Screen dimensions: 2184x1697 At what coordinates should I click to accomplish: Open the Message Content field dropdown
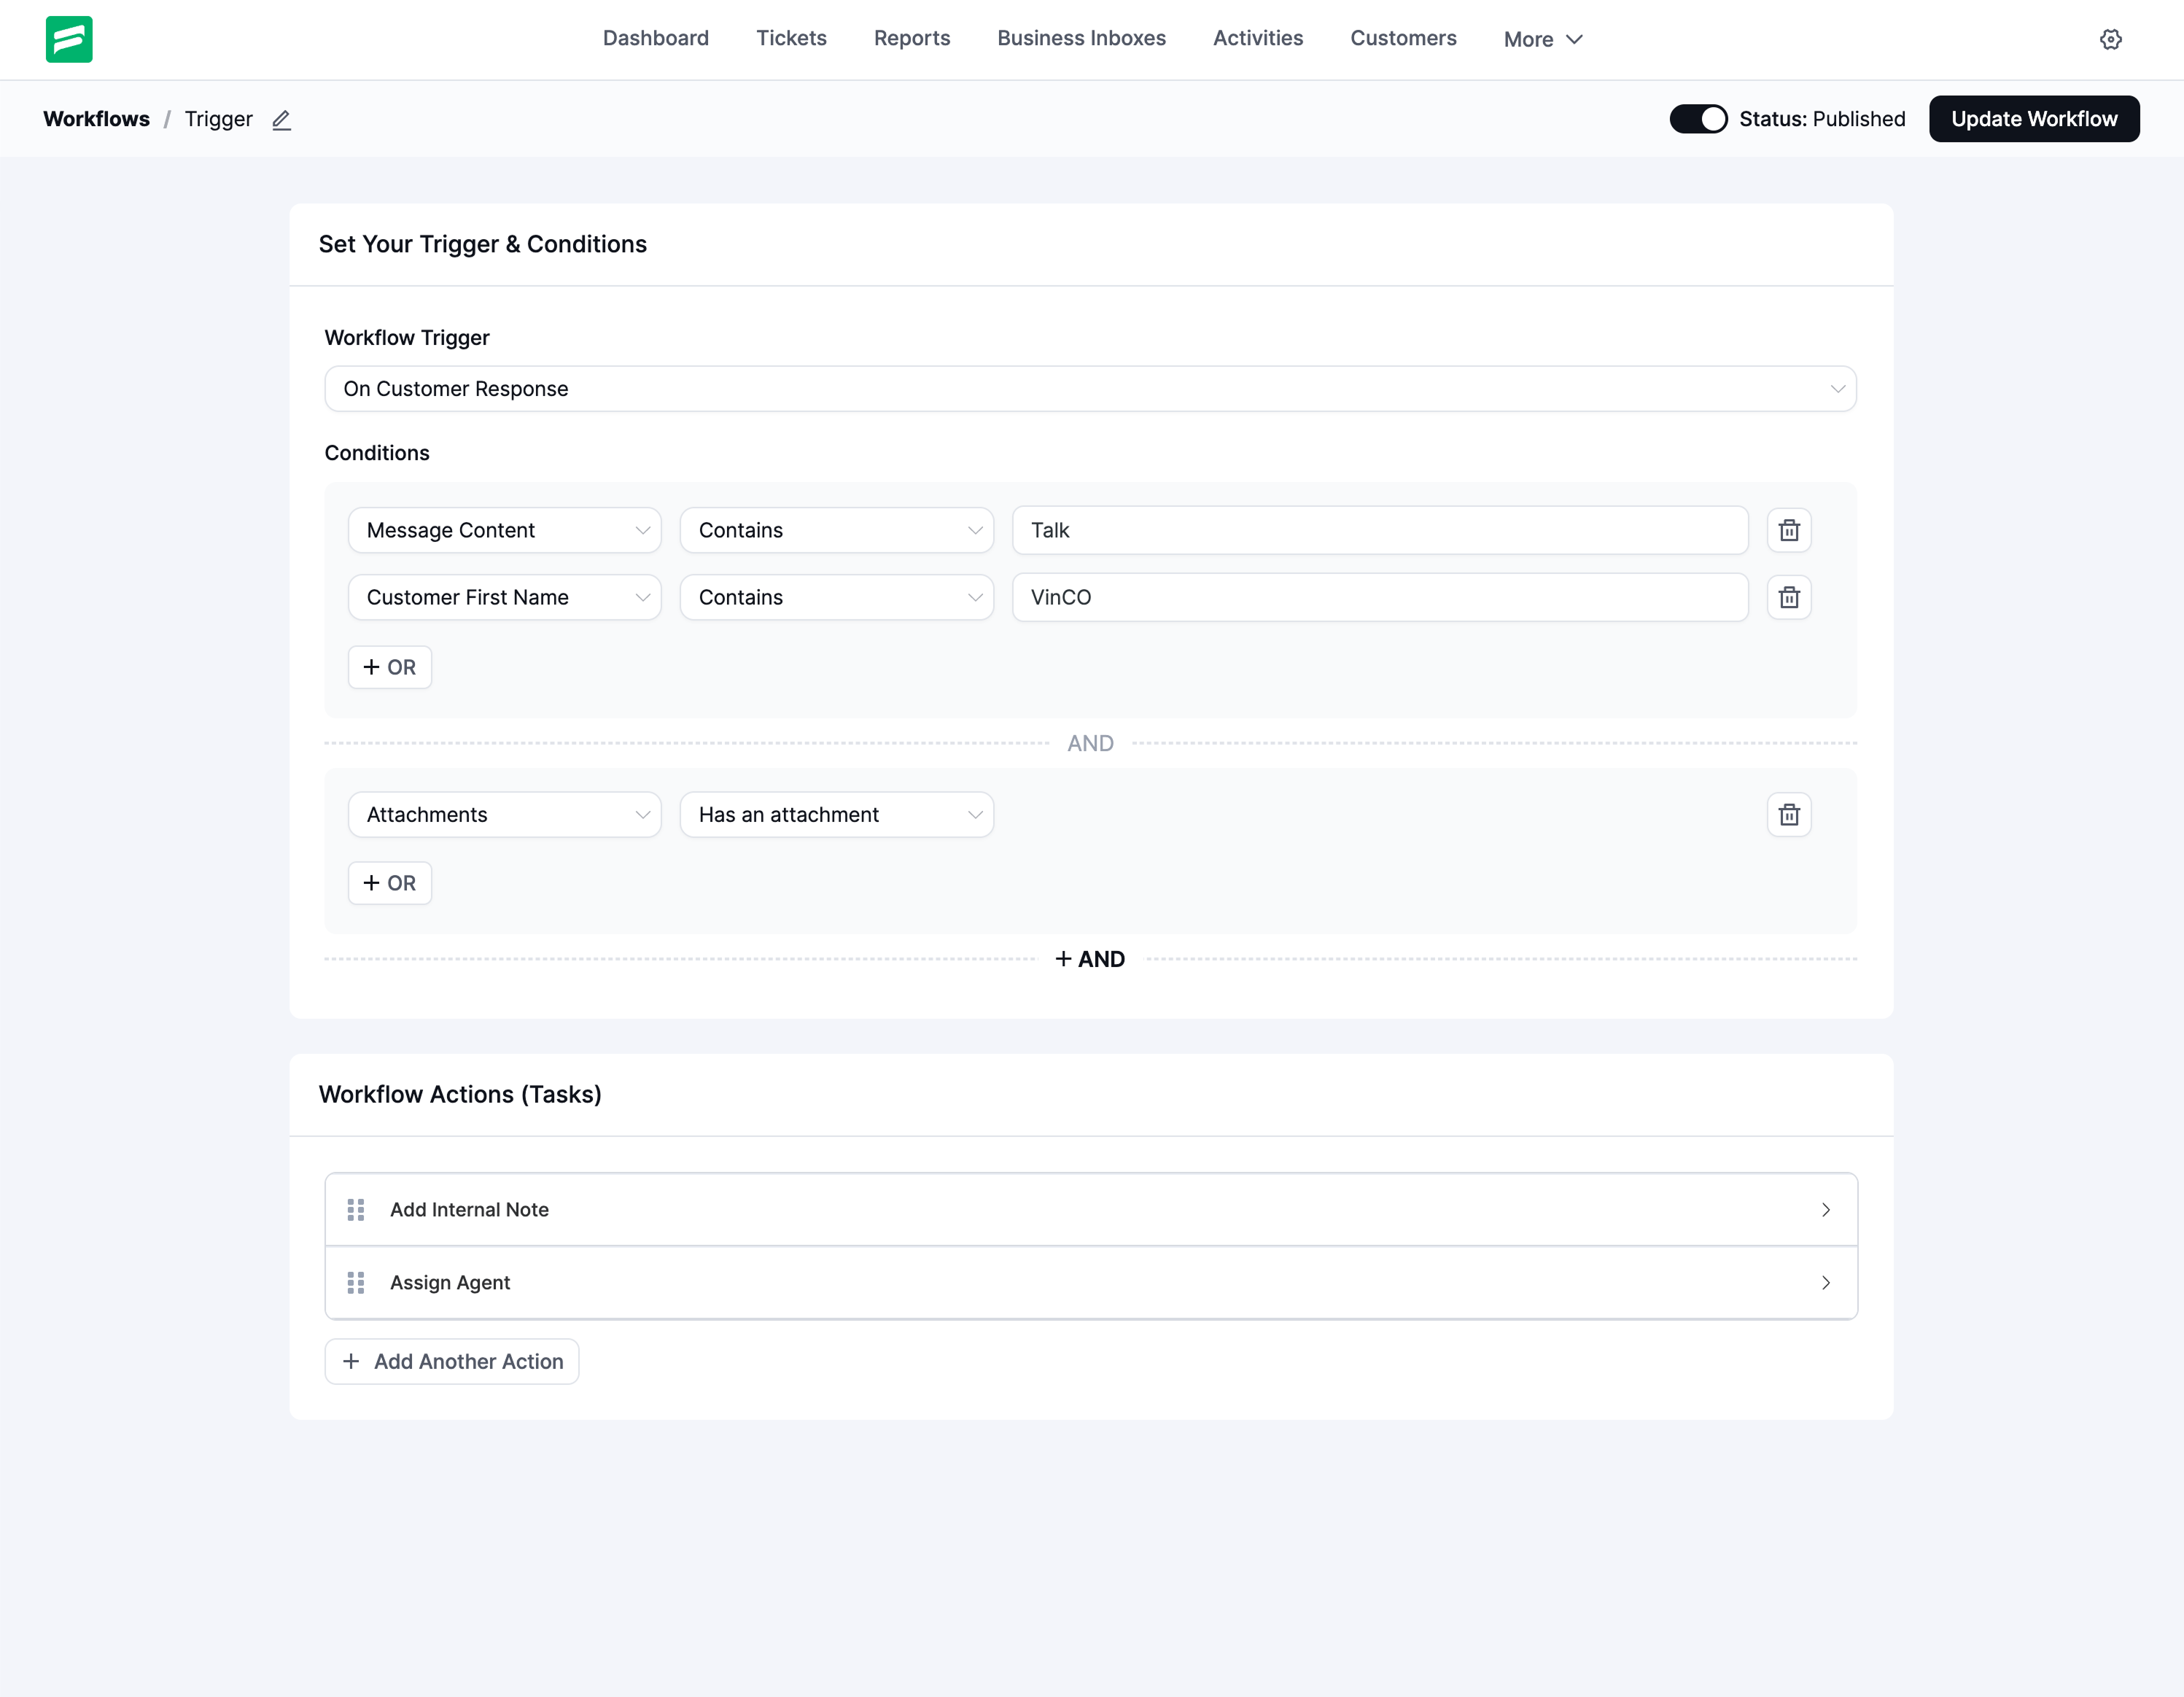click(x=504, y=530)
